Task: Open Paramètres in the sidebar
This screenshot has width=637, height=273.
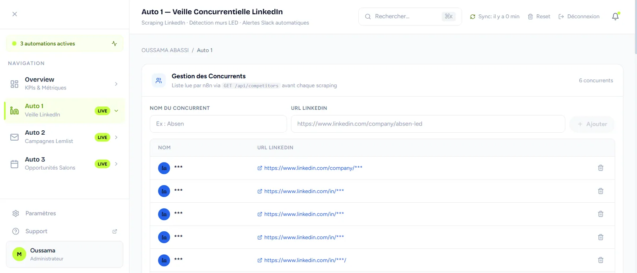Action: pyautogui.click(x=64, y=213)
